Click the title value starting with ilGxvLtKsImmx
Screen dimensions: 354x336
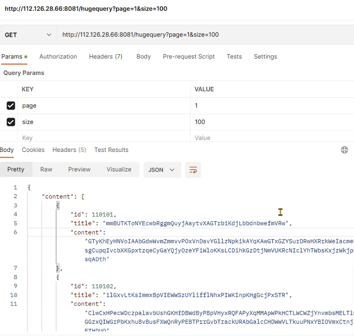[196, 295]
